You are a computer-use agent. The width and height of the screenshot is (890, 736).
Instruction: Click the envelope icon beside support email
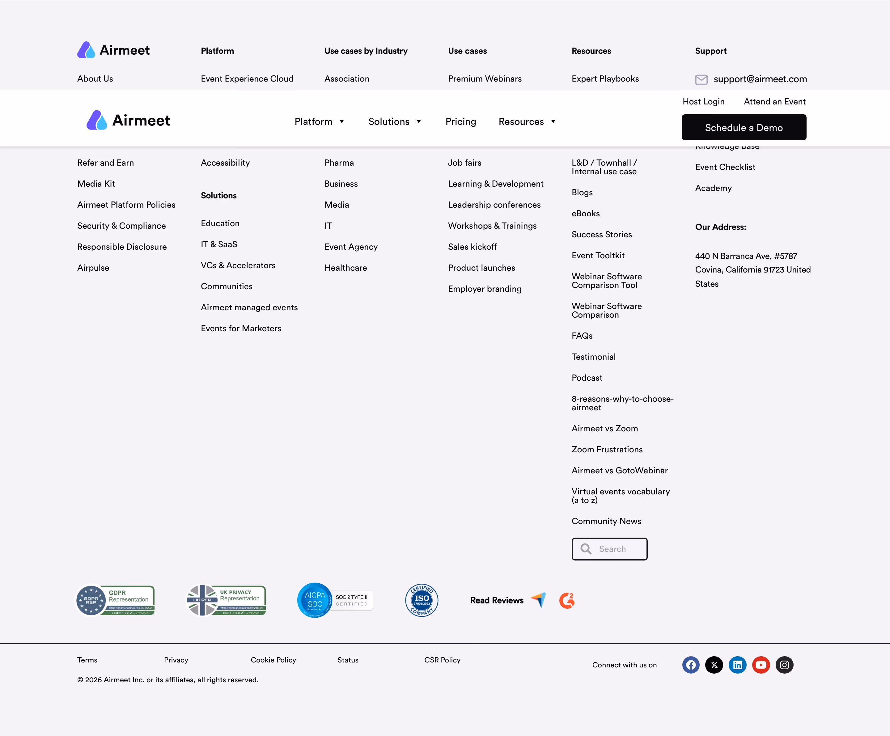pyautogui.click(x=701, y=79)
